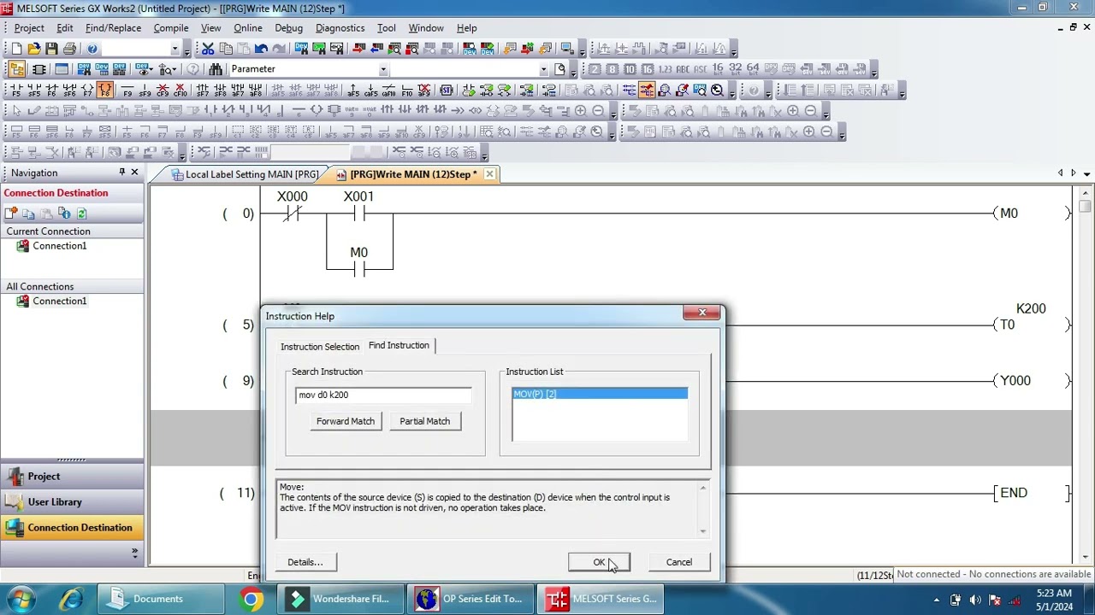Expand the Navigation bottom chevron

134,553
